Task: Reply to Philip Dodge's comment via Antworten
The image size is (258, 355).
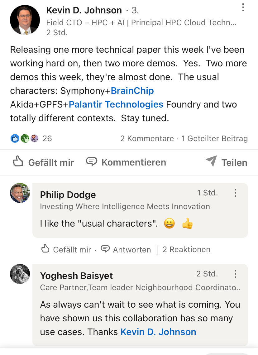Action: [x=126, y=249]
